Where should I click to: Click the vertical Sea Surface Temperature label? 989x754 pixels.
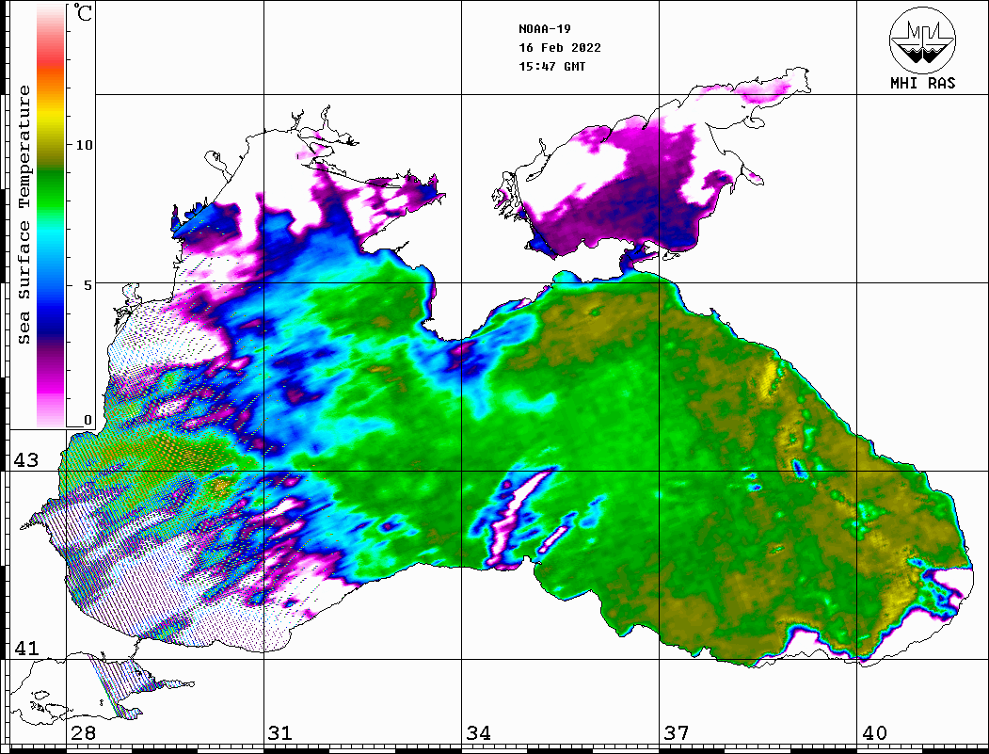[x=24, y=215]
